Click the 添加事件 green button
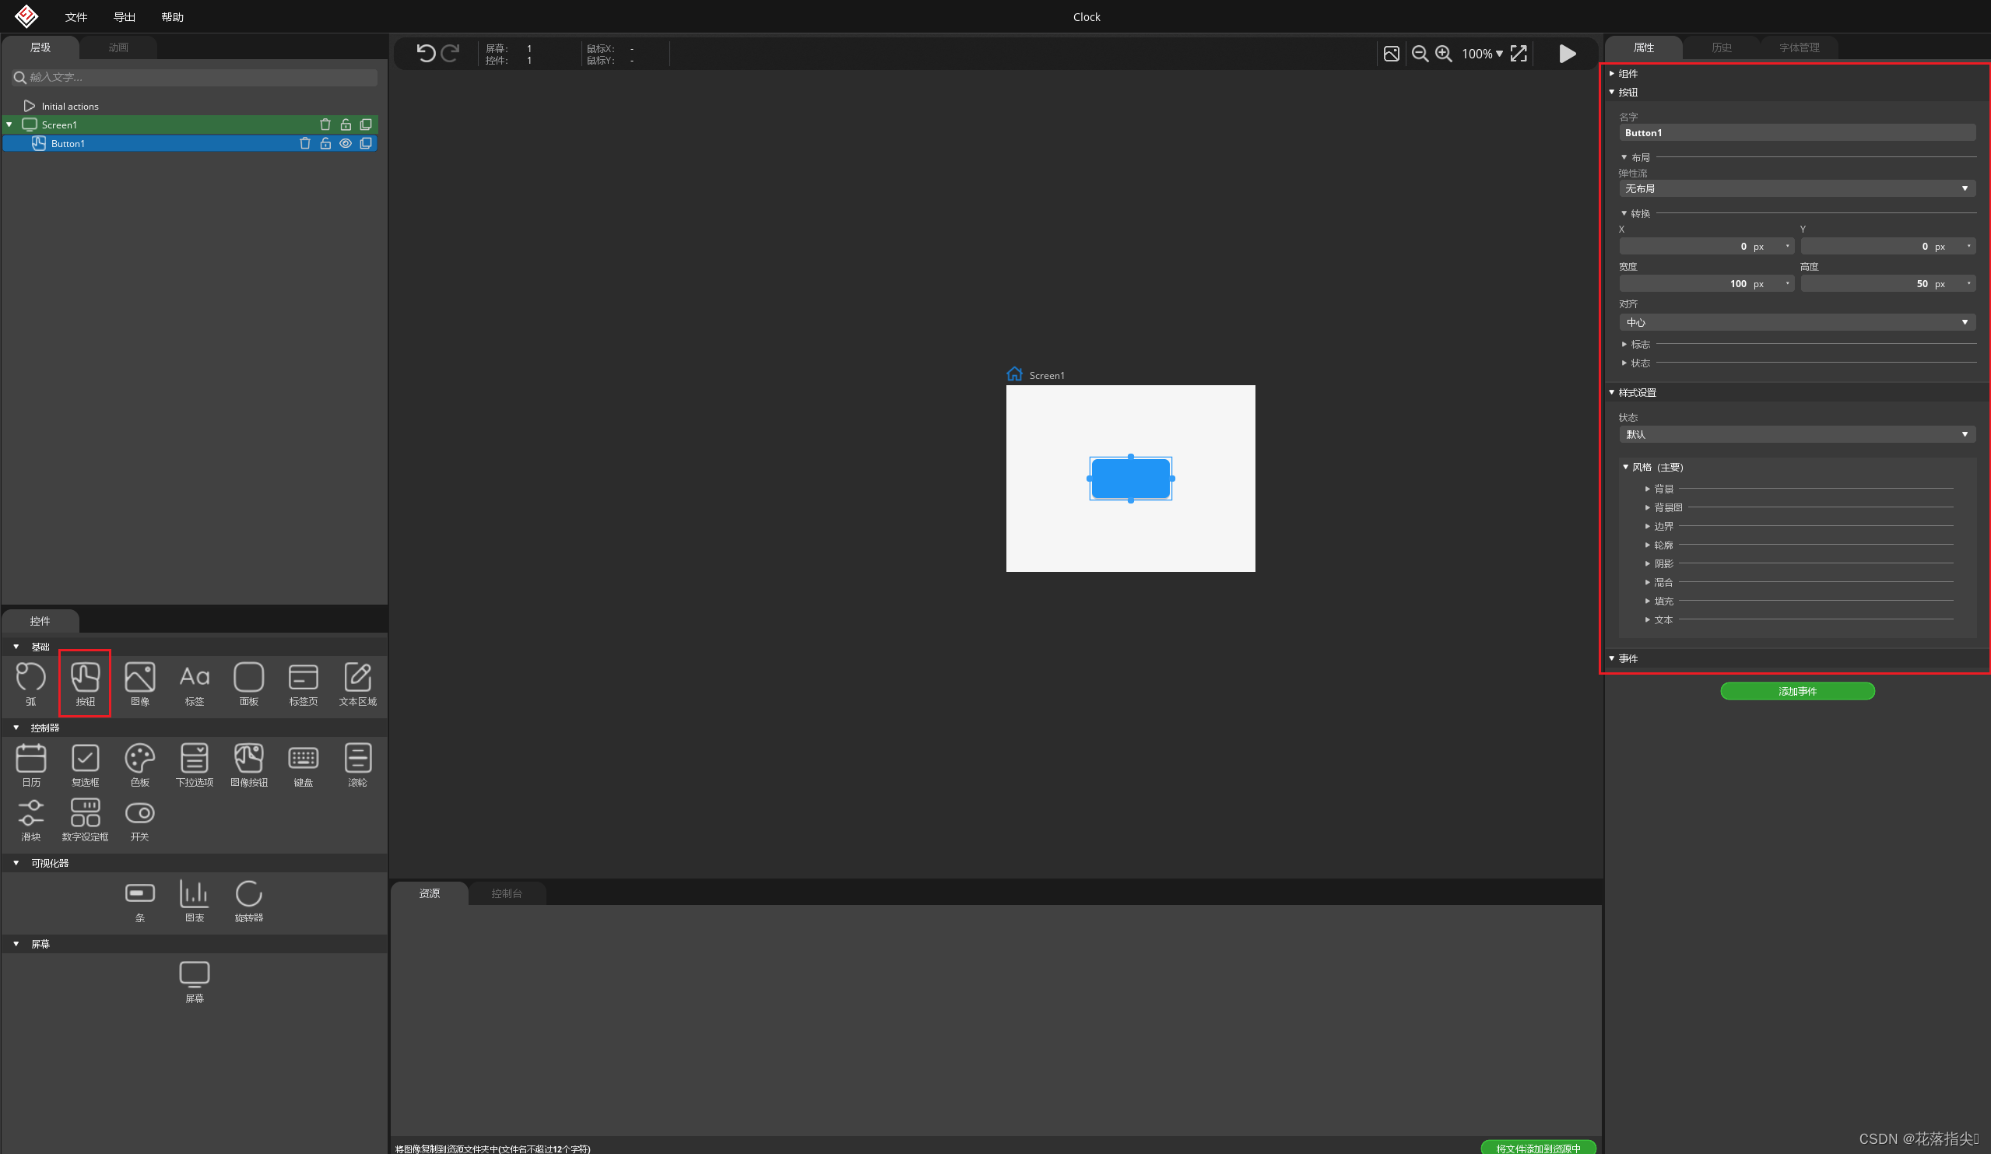This screenshot has width=1991, height=1154. tap(1796, 691)
